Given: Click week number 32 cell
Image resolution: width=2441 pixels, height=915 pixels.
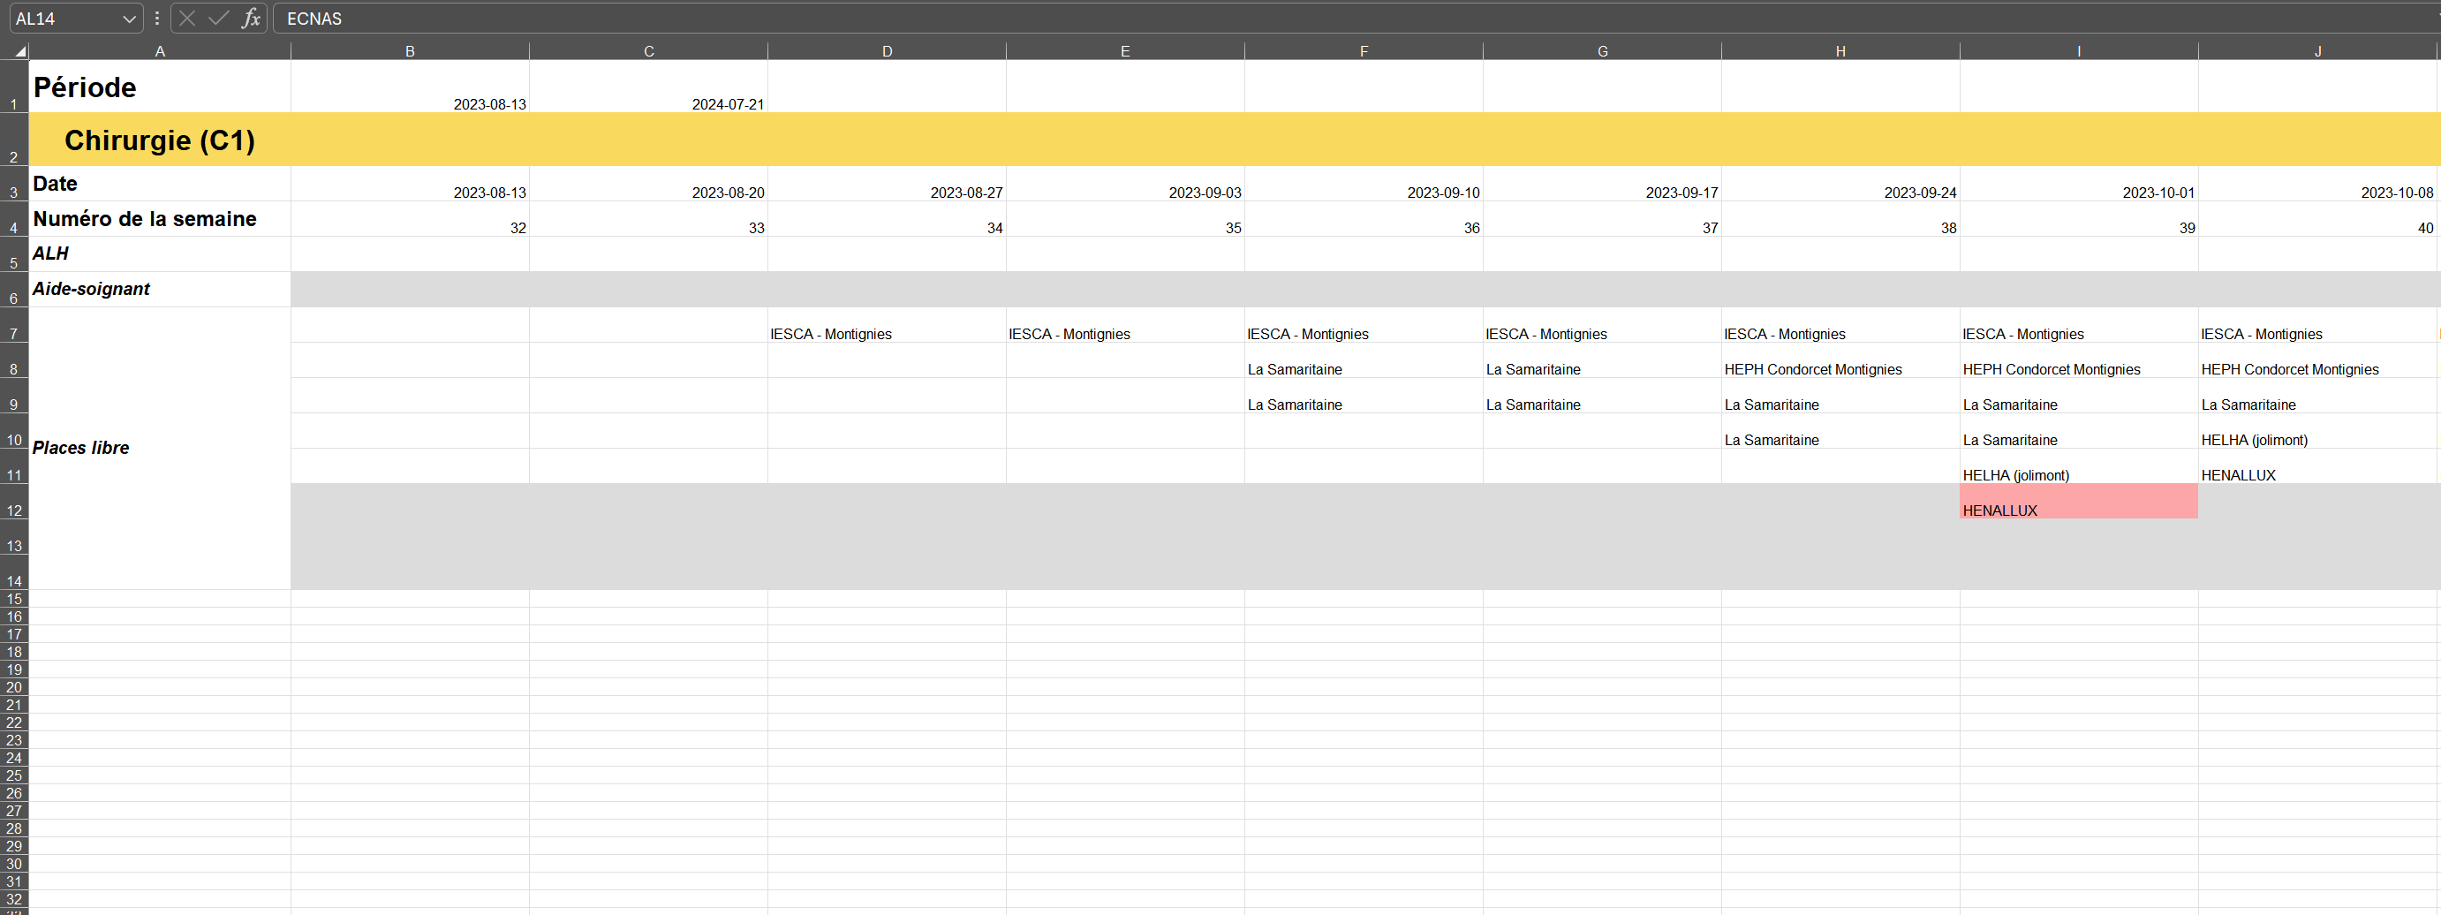Looking at the screenshot, I should click(411, 219).
